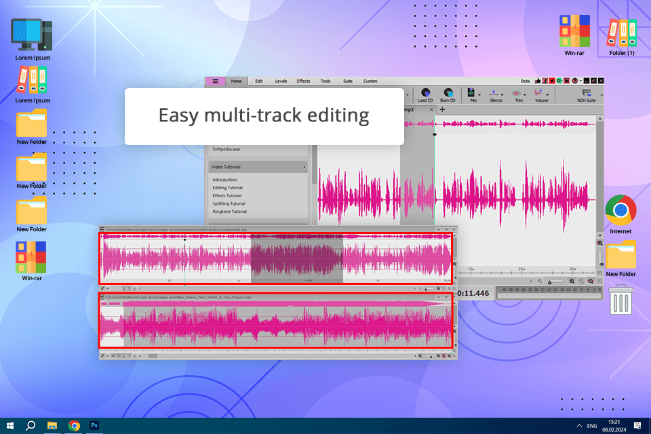The image size is (651, 434).
Task: Open the Recycle Bin desktop icon
Action: [620, 299]
